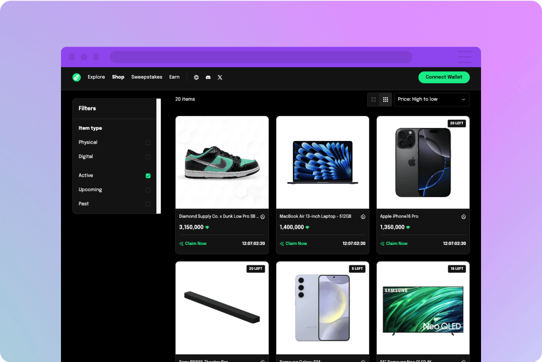This screenshot has width=542, height=362.
Task: Claim Now on the iPhone16 Pro
Action: tap(394, 244)
